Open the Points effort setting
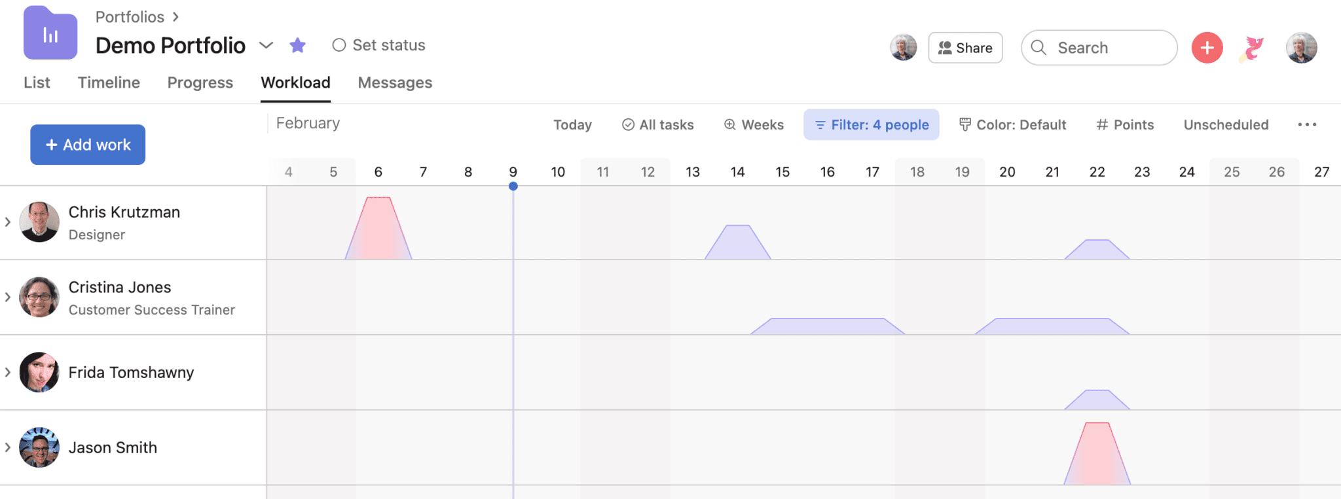The height and width of the screenshot is (499, 1341). (1125, 124)
